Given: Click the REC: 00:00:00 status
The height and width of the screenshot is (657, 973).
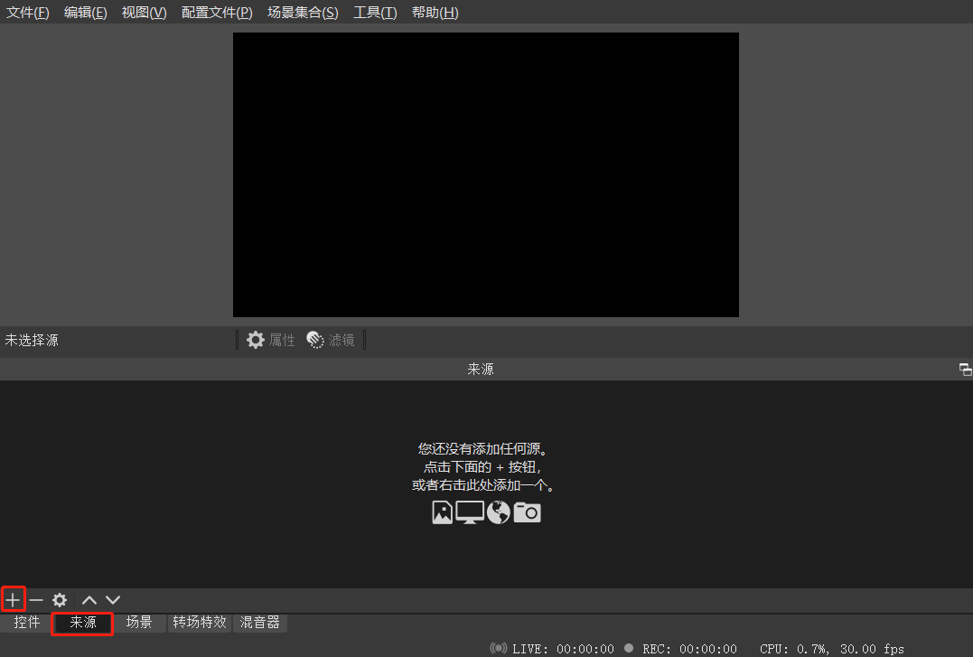Looking at the screenshot, I should tap(689, 649).
